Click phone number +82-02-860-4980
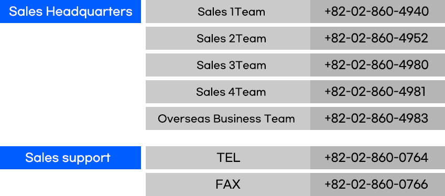The image size is (445, 196). tap(376, 65)
